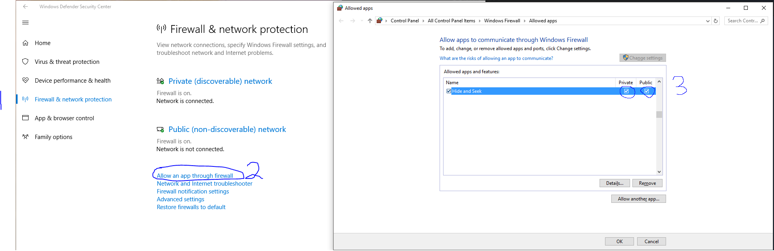Toggle the Hide and Seek name checkbox
774x251 pixels.
[449, 91]
